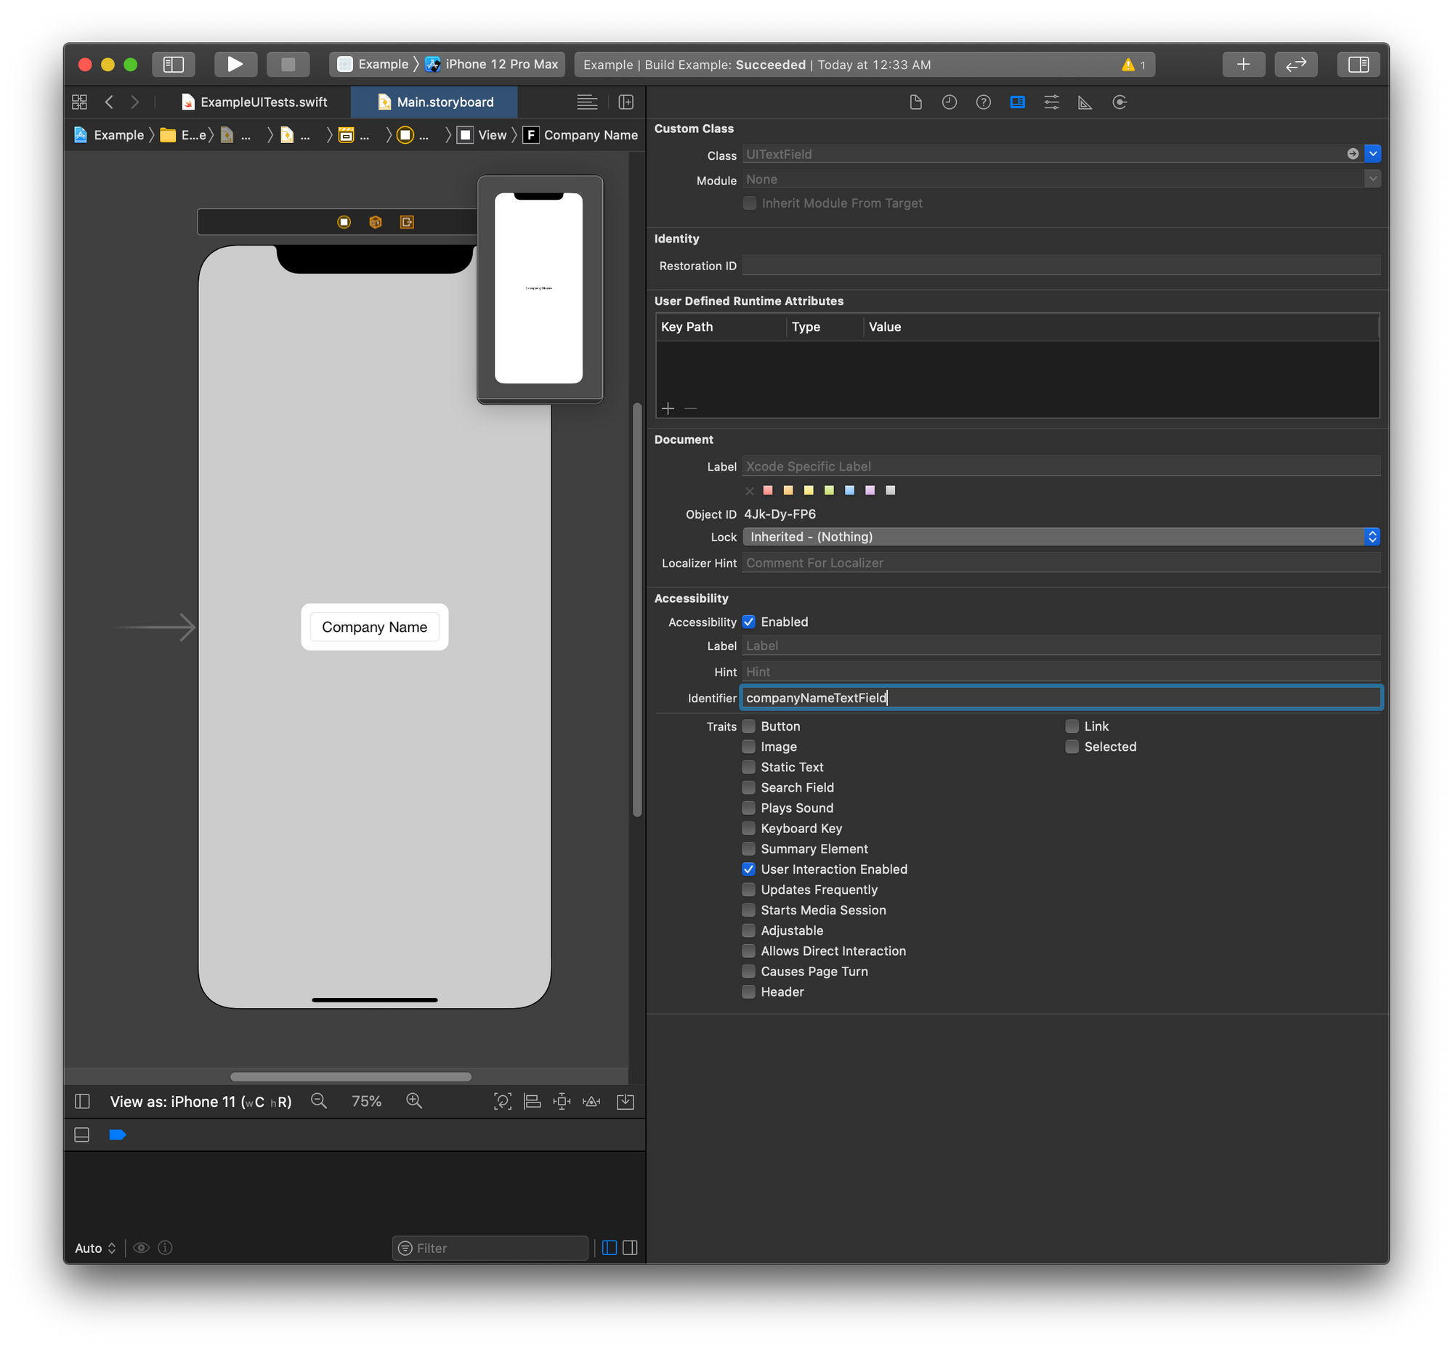Enable the Static Text trait
The image size is (1453, 1348).
tap(748, 767)
